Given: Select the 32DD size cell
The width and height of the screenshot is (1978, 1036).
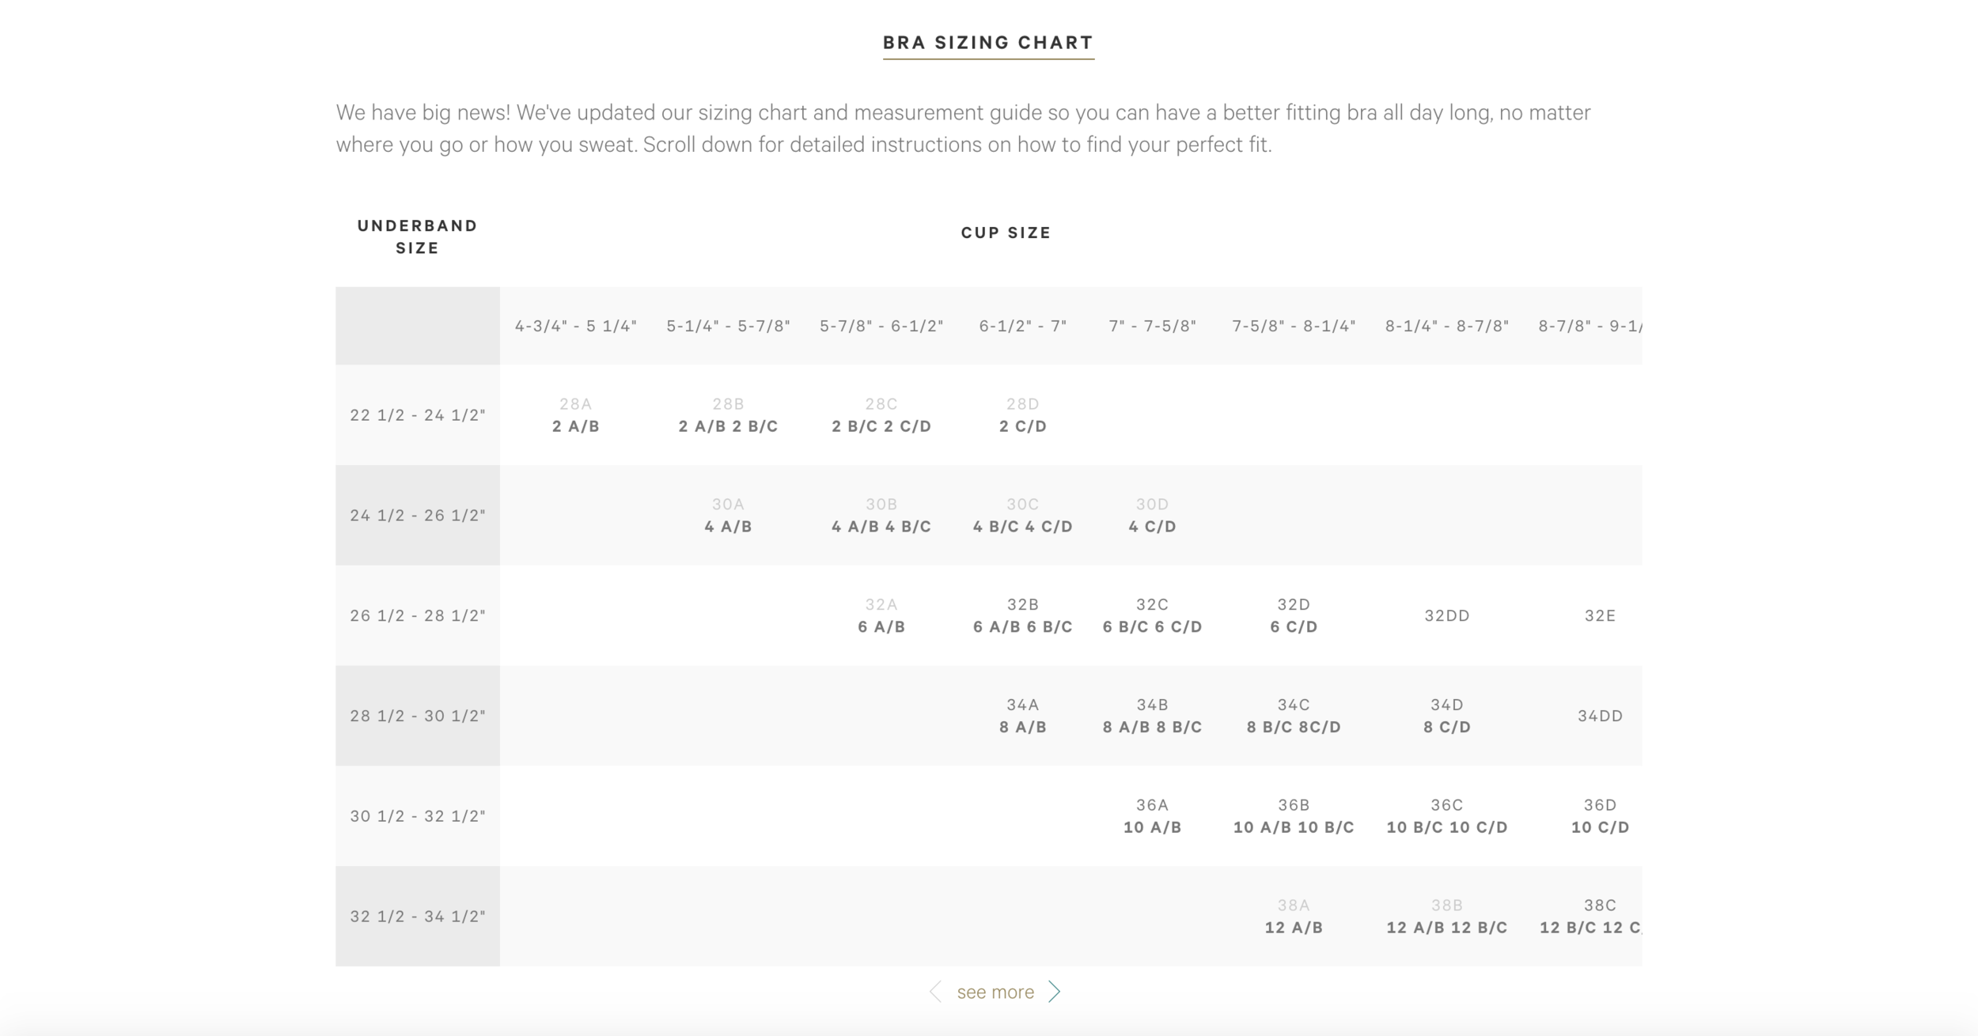Looking at the screenshot, I should coord(1447,615).
